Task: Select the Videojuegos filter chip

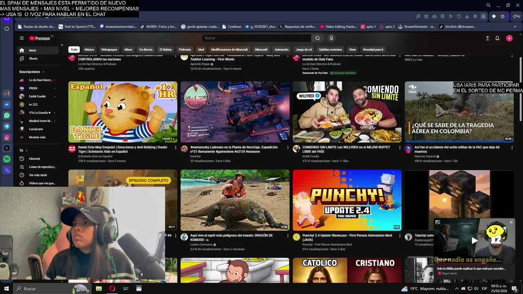Action: pos(109,49)
